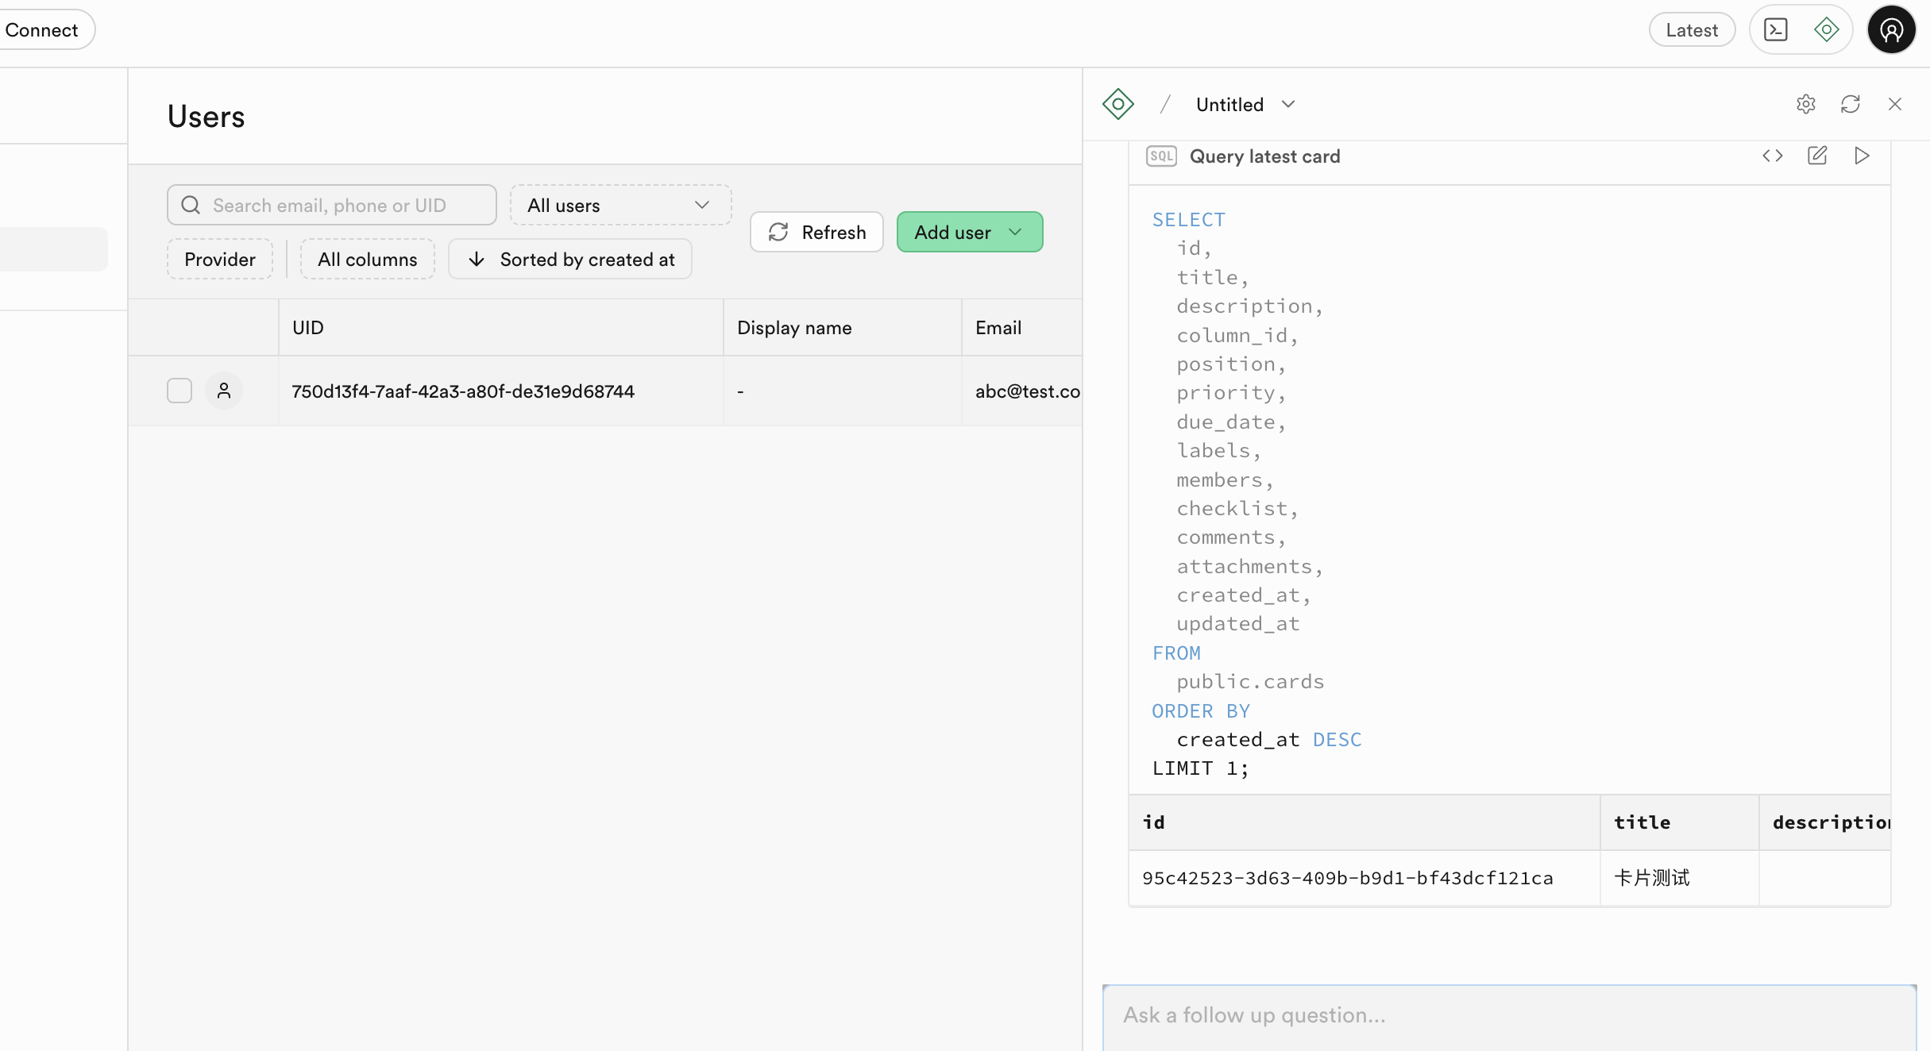Screen dimensions: 1930x1051
Task: Open the SQL terminal icon in header
Action: 1775,30
